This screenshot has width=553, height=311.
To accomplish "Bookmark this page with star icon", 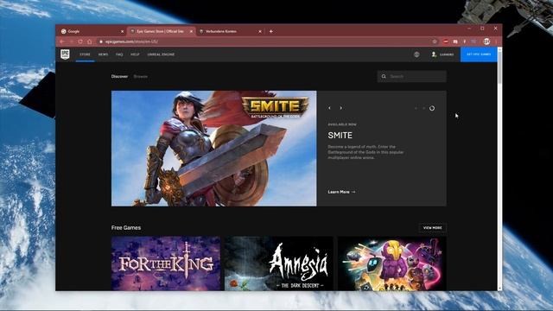I will (435, 41).
